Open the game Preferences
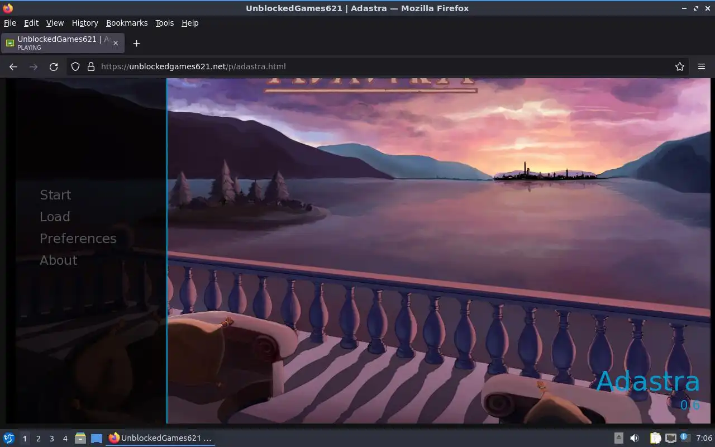Screen dimensions: 715x447 78,239
